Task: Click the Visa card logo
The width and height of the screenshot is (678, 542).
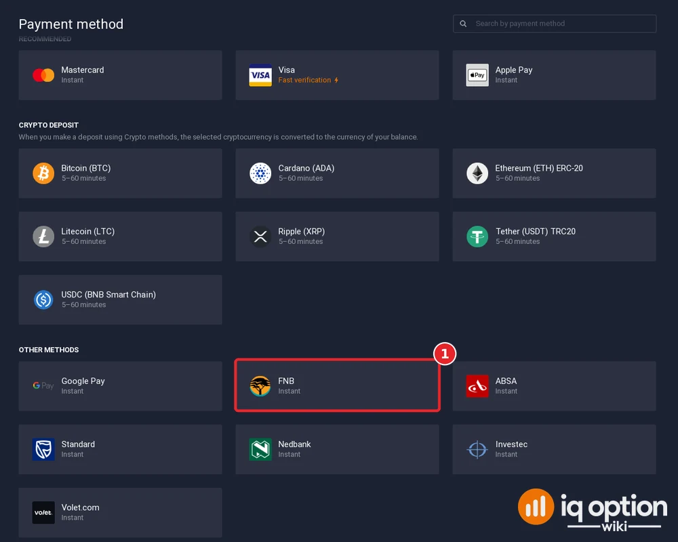Action: click(x=260, y=75)
